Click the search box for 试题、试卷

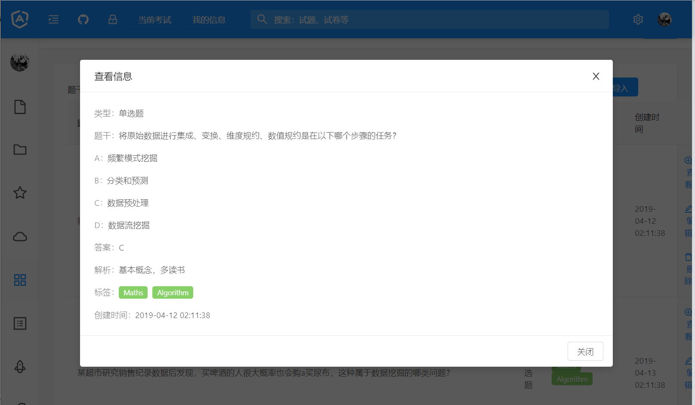point(430,20)
